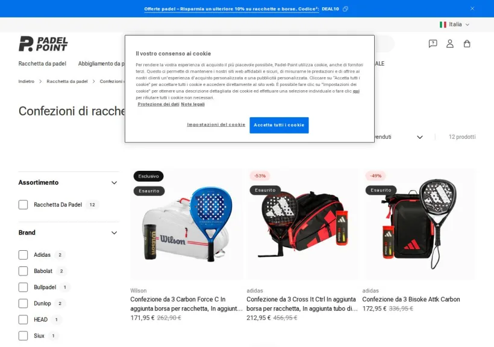Check the Bullpadel brand filter
Image resolution: width=494 pixels, height=347 pixels.
tap(23, 287)
